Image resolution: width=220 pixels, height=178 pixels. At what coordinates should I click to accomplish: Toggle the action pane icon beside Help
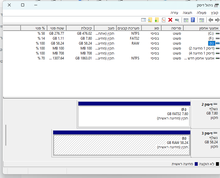(x=186, y=20)
